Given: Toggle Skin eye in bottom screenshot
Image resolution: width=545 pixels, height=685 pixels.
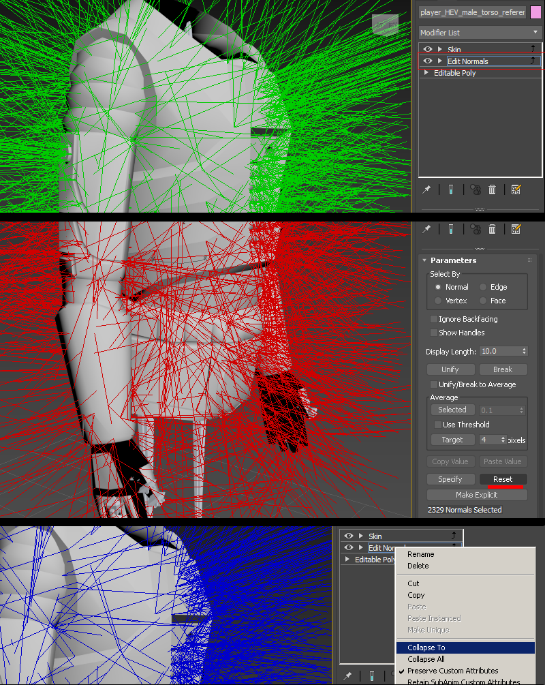Looking at the screenshot, I should pos(349,536).
